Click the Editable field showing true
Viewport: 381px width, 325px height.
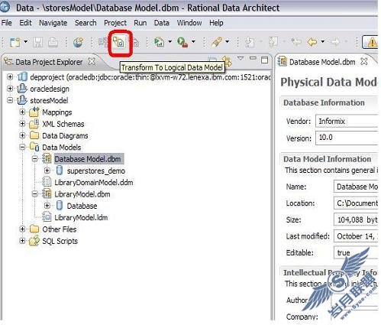pyautogui.click(x=356, y=252)
